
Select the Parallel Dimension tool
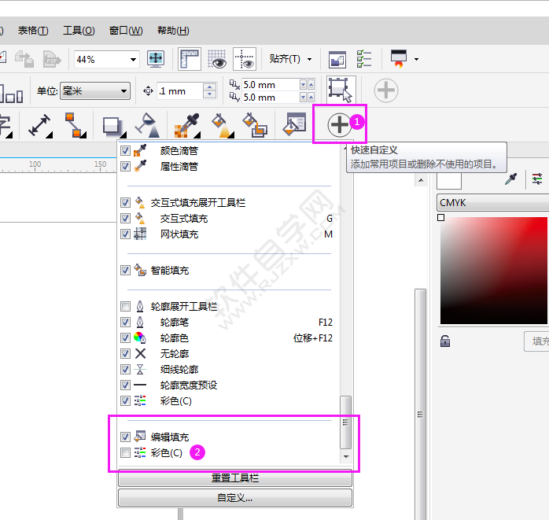[40, 125]
